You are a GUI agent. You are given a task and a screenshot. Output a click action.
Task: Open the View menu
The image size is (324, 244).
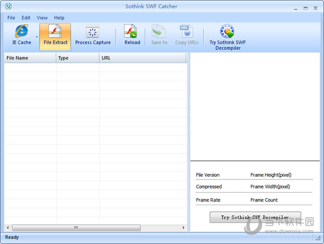42,18
